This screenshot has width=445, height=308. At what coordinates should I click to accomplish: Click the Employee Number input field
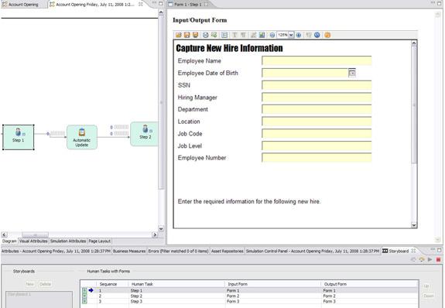(317, 158)
